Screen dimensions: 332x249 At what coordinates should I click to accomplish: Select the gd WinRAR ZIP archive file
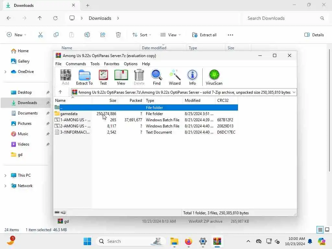[x=153, y=221]
